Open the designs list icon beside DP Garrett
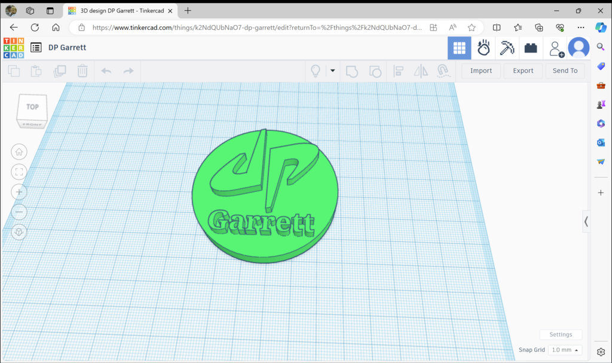The width and height of the screenshot is (612, 363). (x=36, y=48)
